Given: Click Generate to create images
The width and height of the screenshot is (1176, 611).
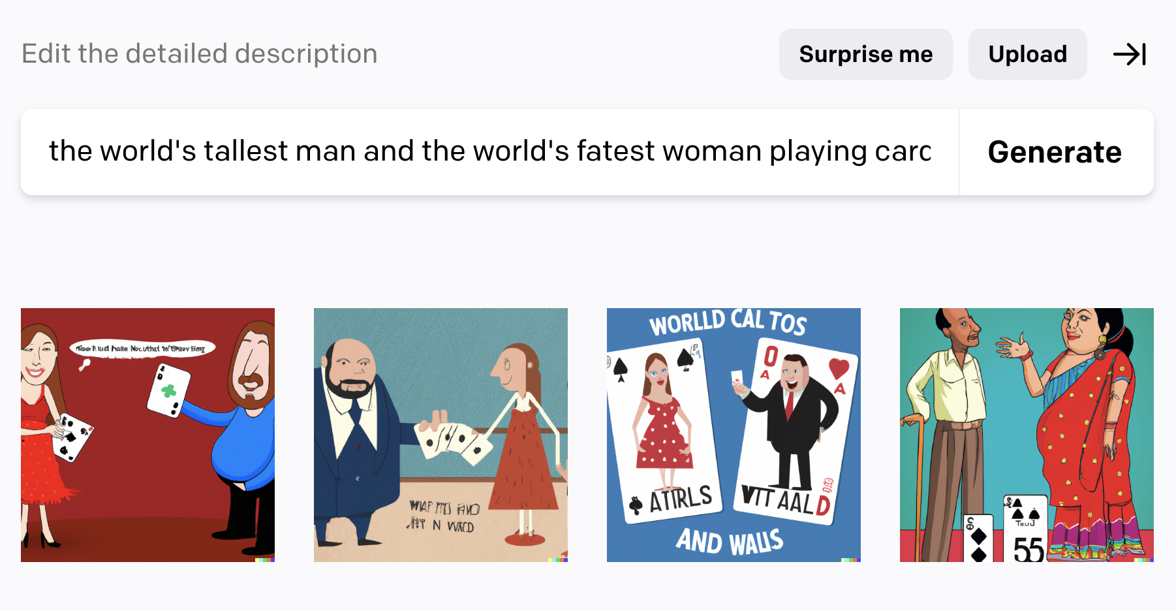Looking at the screenshot, I should click(x=1055, y=152).
